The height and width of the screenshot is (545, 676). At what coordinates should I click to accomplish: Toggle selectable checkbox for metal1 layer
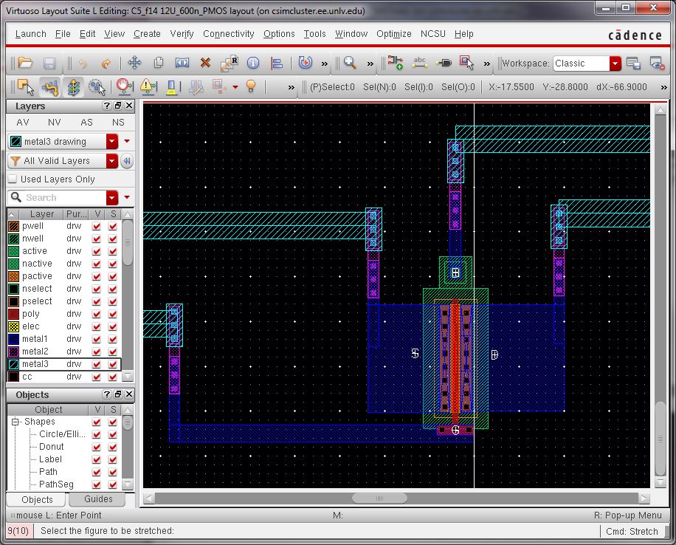click(113, 339)
